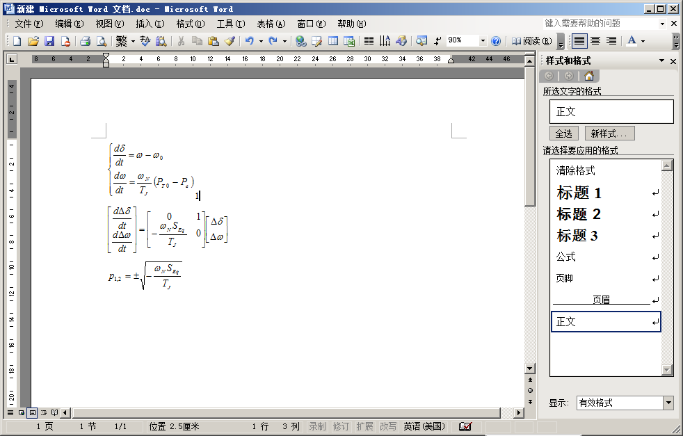Open the 视图 menu
Viewport: 683px width, 436px height.
(110, 24)
